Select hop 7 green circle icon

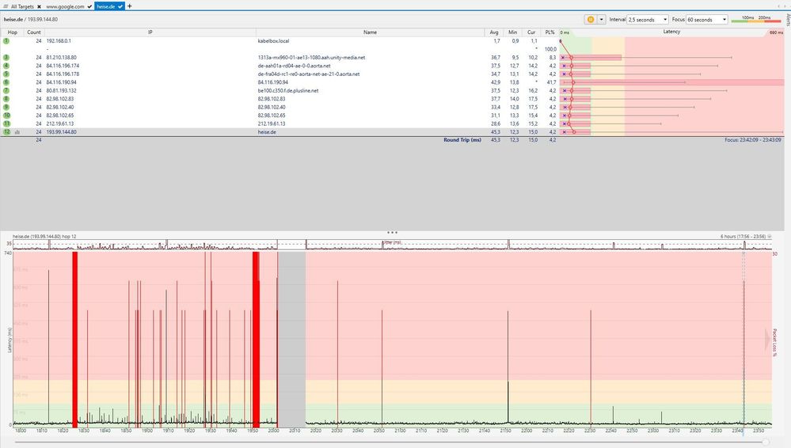click(6, 90)
